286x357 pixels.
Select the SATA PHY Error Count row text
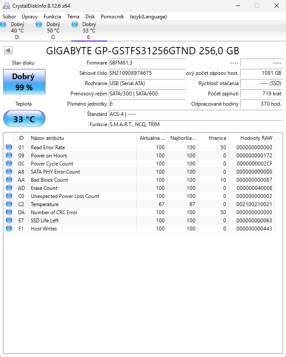point(55,172)
